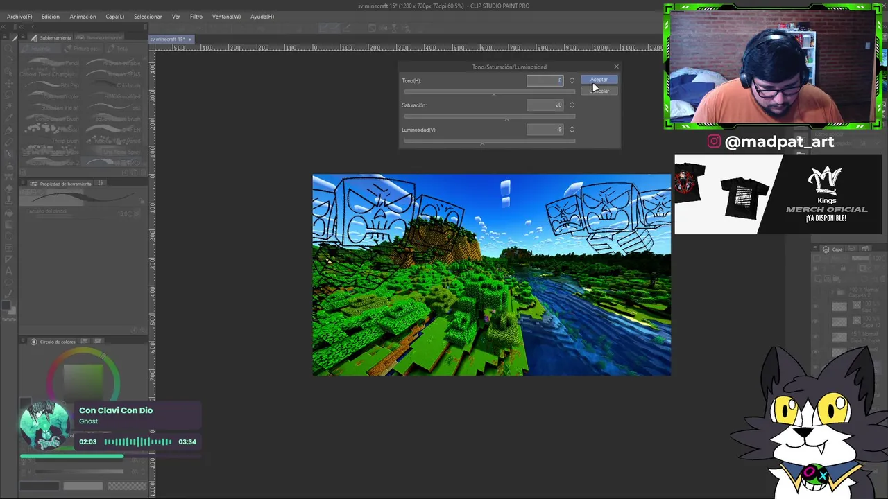This screenshot has height=499, width=888.
Task: Select the Line Noise Spray brush
Action: point(114,152)
